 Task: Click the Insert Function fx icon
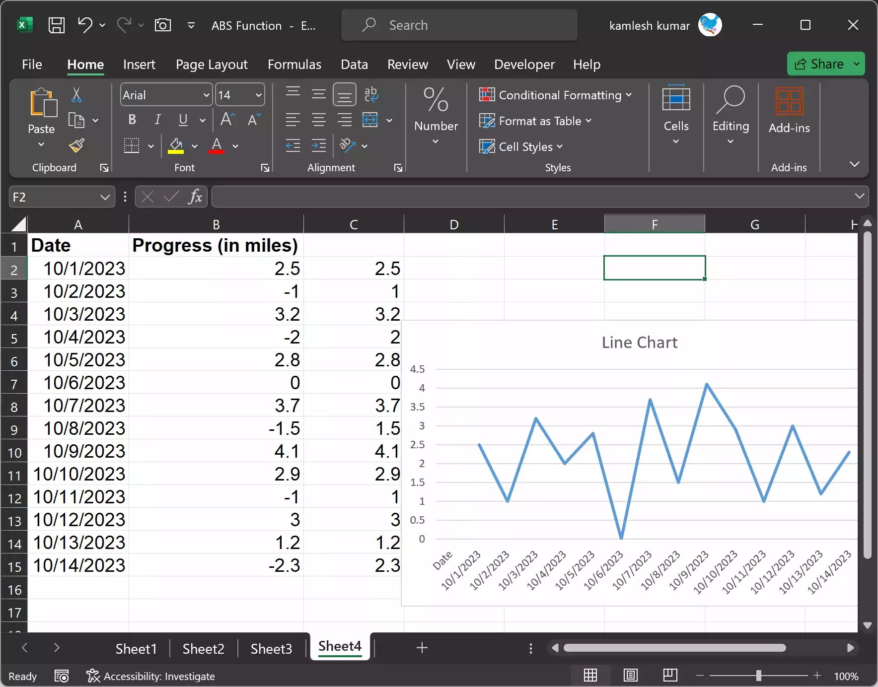coord(195,197)
